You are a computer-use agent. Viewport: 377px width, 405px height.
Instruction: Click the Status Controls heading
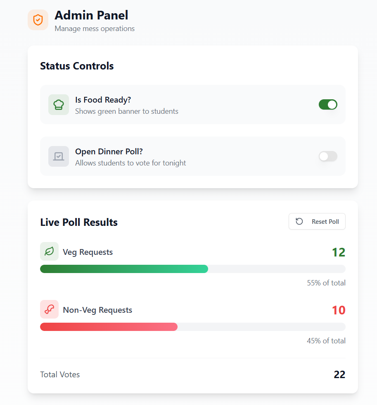[77, 66]
